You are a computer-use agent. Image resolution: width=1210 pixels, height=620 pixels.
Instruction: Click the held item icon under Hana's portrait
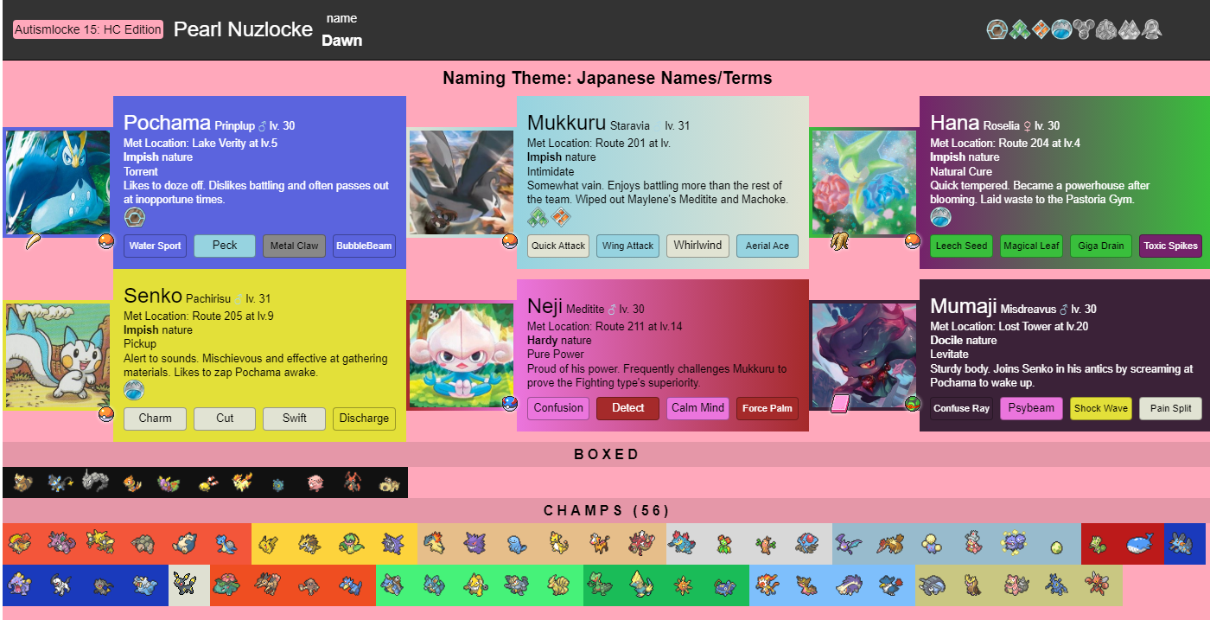(x=838, y=241)
